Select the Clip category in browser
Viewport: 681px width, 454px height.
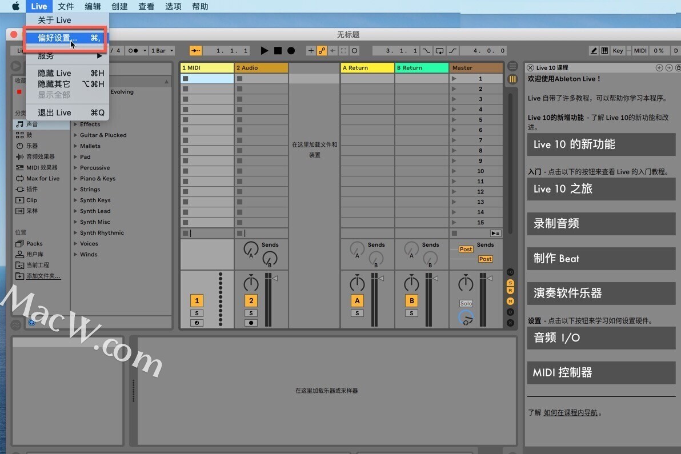coord(31,200)
